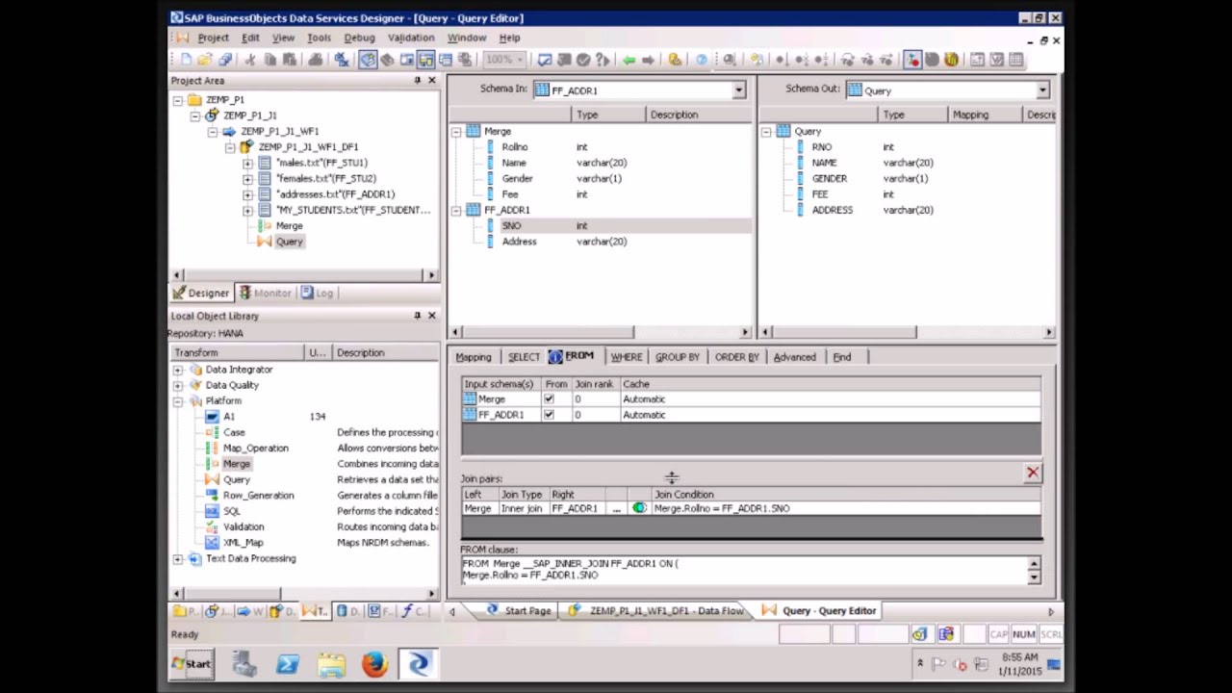Click the Data Services Designer taskbar icon
Viewport: 1232px width, 693px height.
coord(419,664)
